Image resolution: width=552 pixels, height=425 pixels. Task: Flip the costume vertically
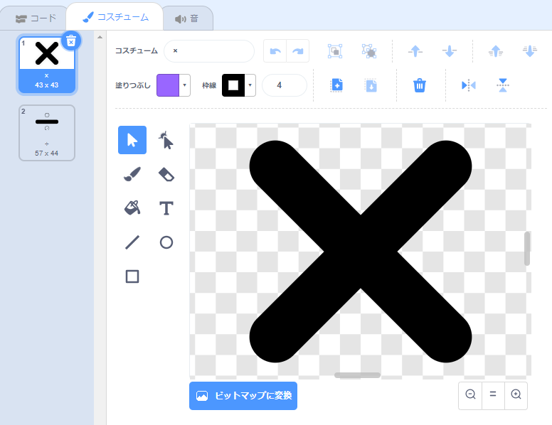point(503,85)
